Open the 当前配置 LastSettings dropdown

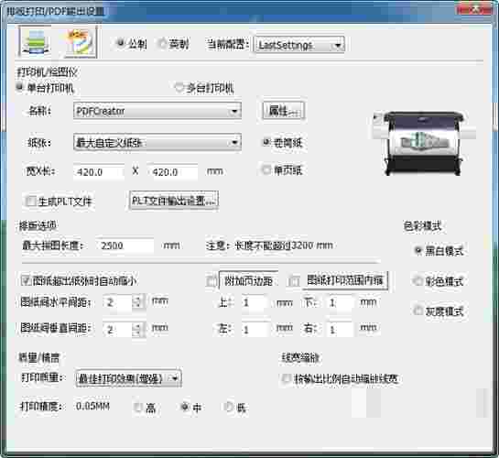299,45
